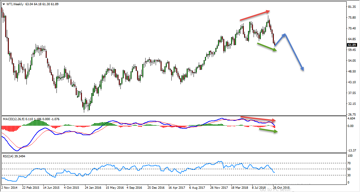
Task: Click the 30 RSI level label
Action: [x=350, y=175]
